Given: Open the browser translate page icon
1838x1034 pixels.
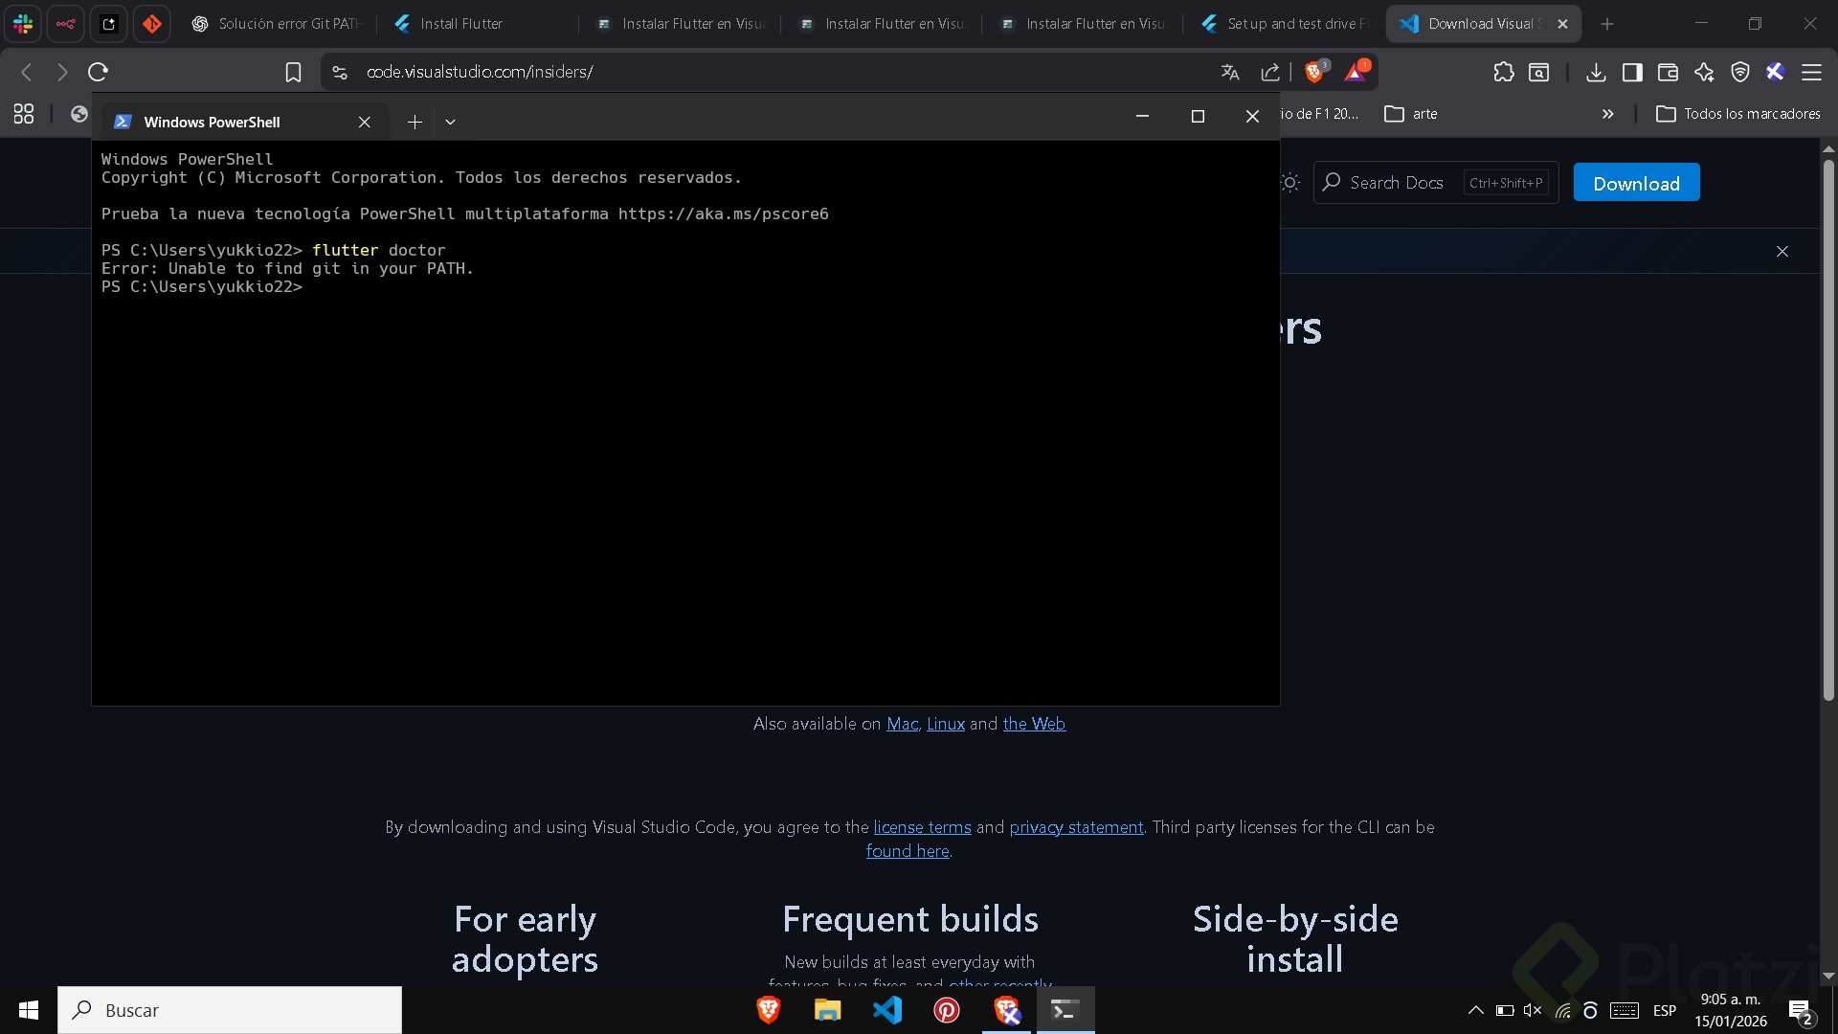Looking at the screenshot, I should [1230, 72].
